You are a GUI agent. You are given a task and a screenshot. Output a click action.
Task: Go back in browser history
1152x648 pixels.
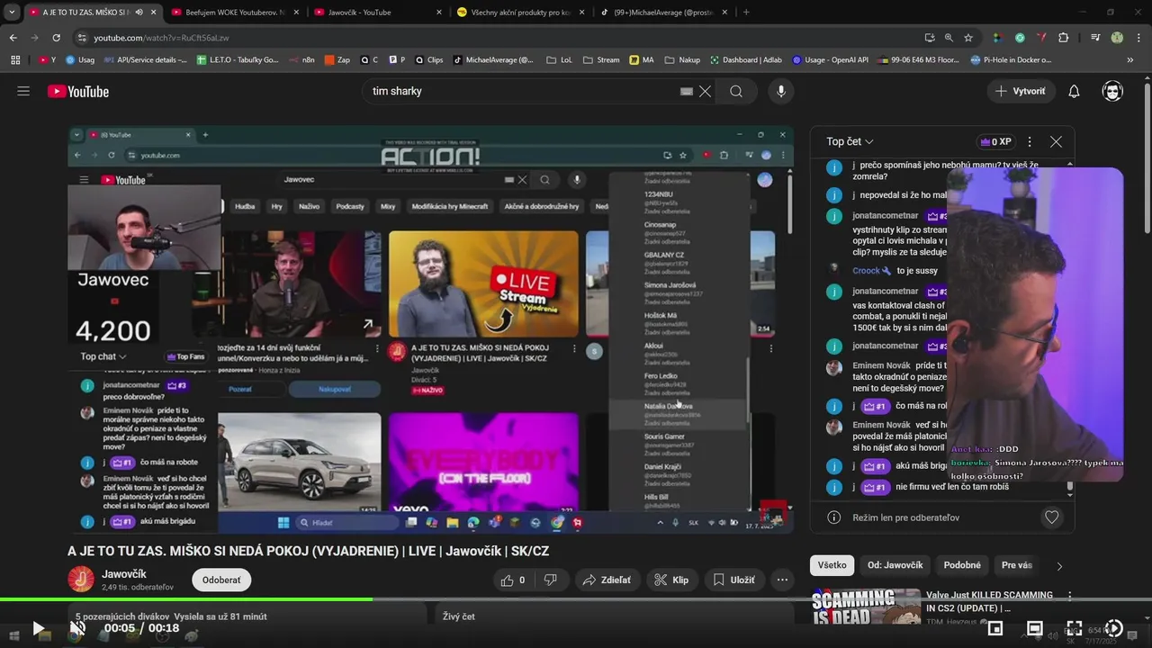click(x=13, y=38)
